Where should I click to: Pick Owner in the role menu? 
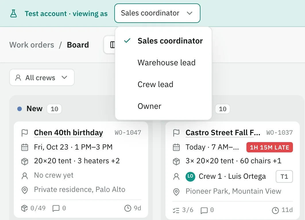(x=163, y=106)
